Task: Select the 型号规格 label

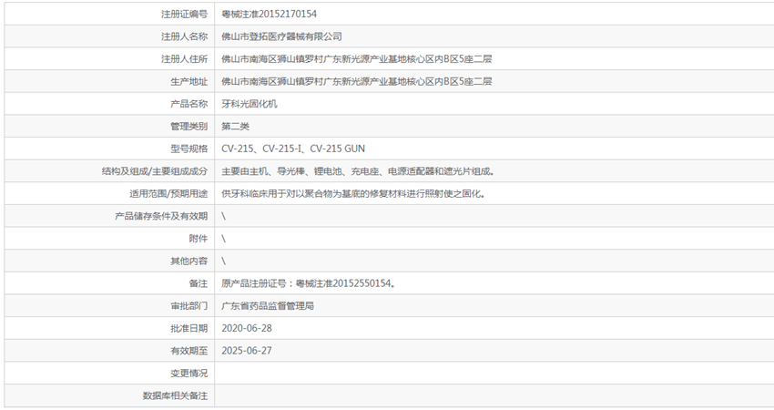Action: [x=188, y=149]
